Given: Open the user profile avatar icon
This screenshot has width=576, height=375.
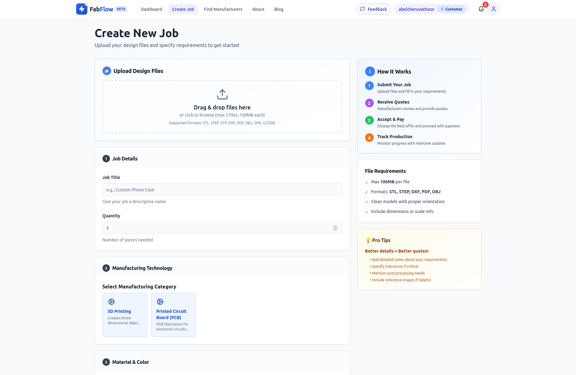Looking at the screenshot, I should click(x=494, y=9).
